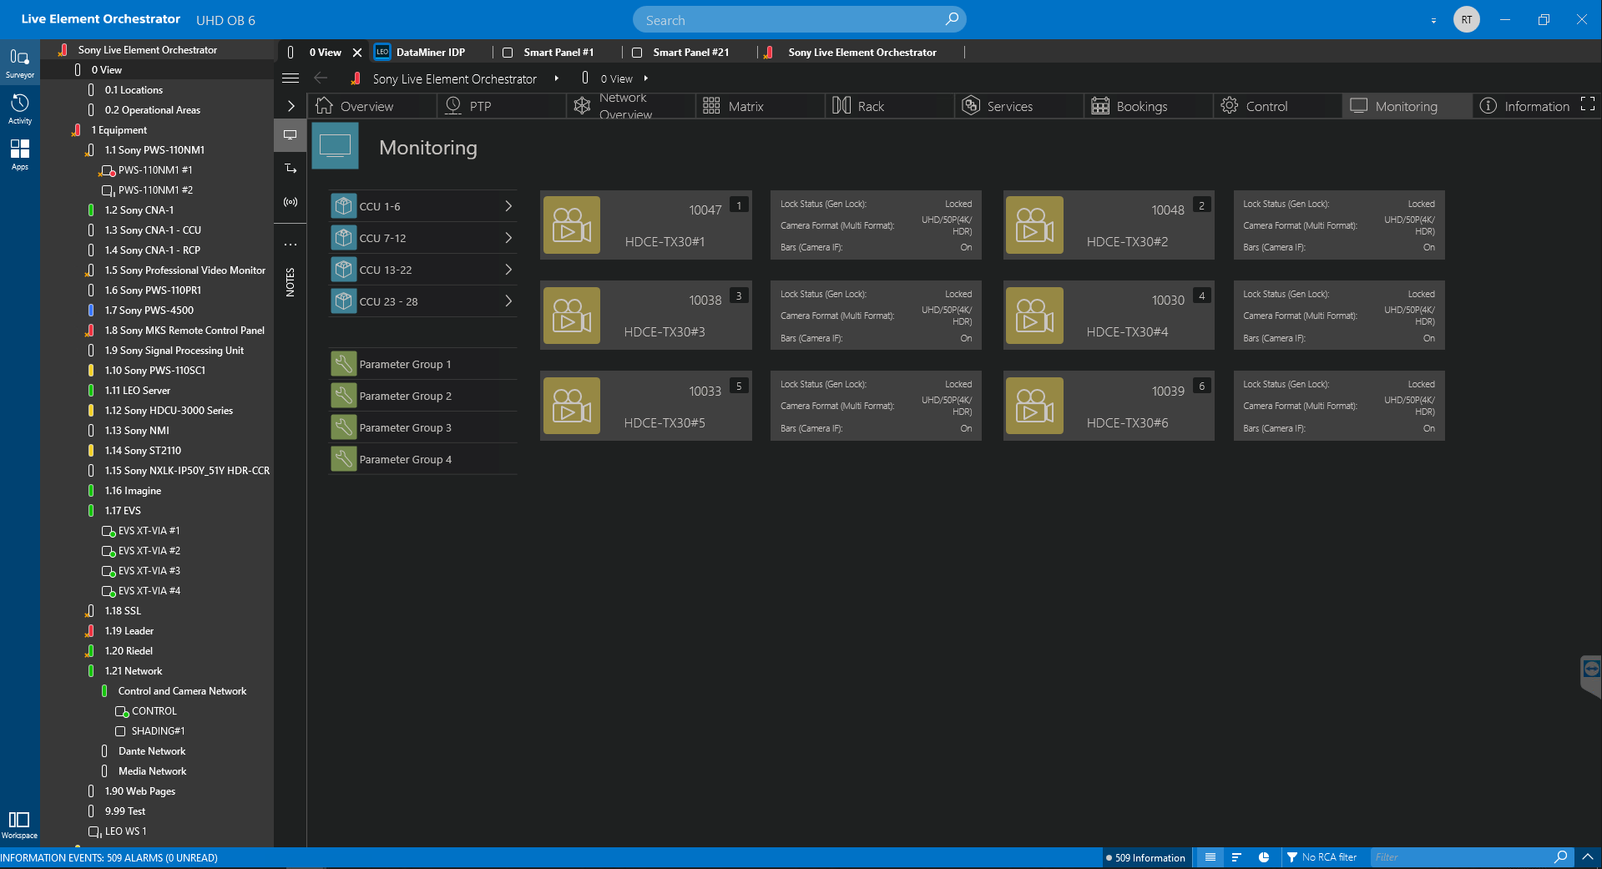1602x869 pixels.
Task: Click the sorted lines icon in status bar
Action: 1236,857
